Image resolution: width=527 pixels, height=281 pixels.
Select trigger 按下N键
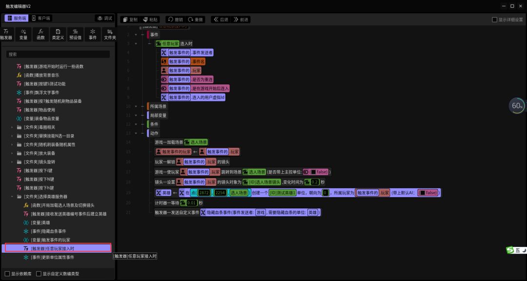click(x=39, y=179)
